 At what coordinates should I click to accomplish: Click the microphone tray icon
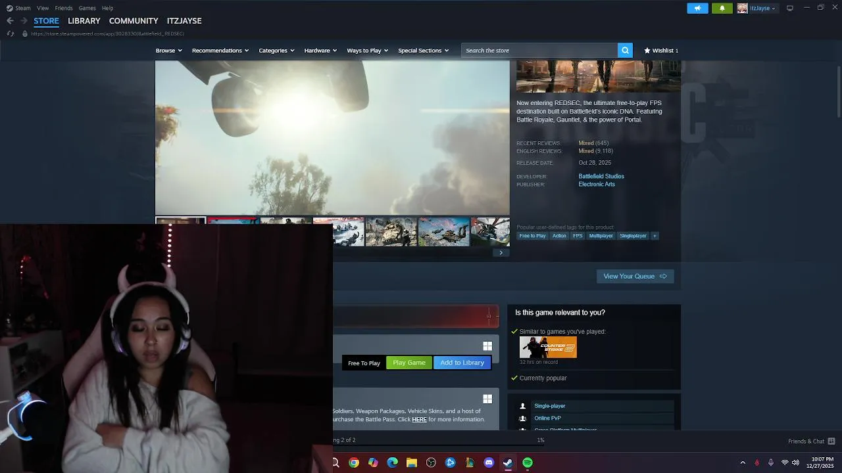coord(771,462)
